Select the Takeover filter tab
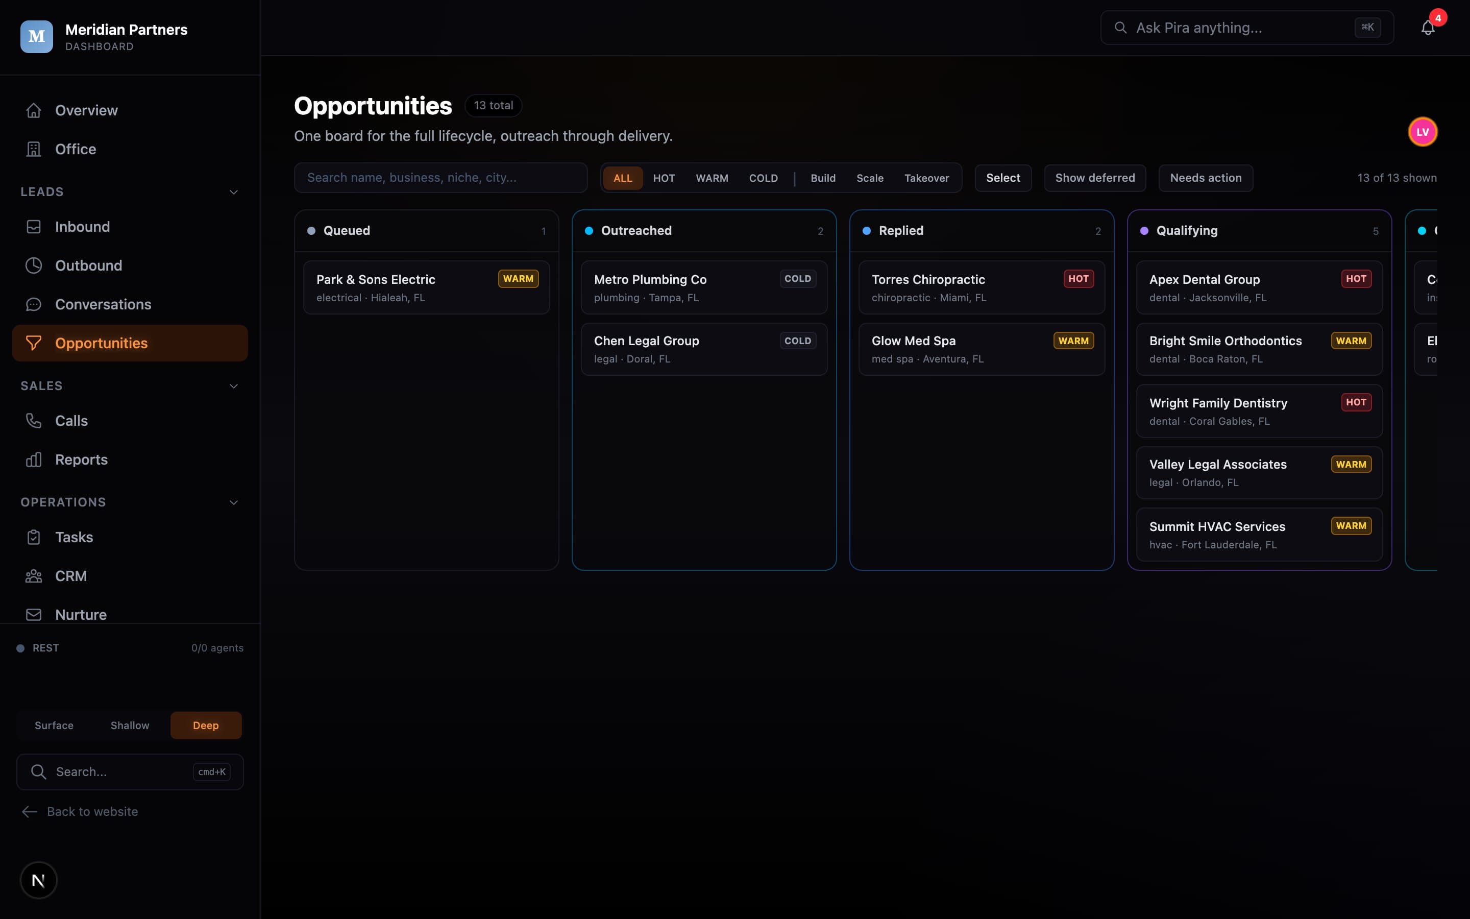Screen dimensions: 1470x919 (926, 178)
